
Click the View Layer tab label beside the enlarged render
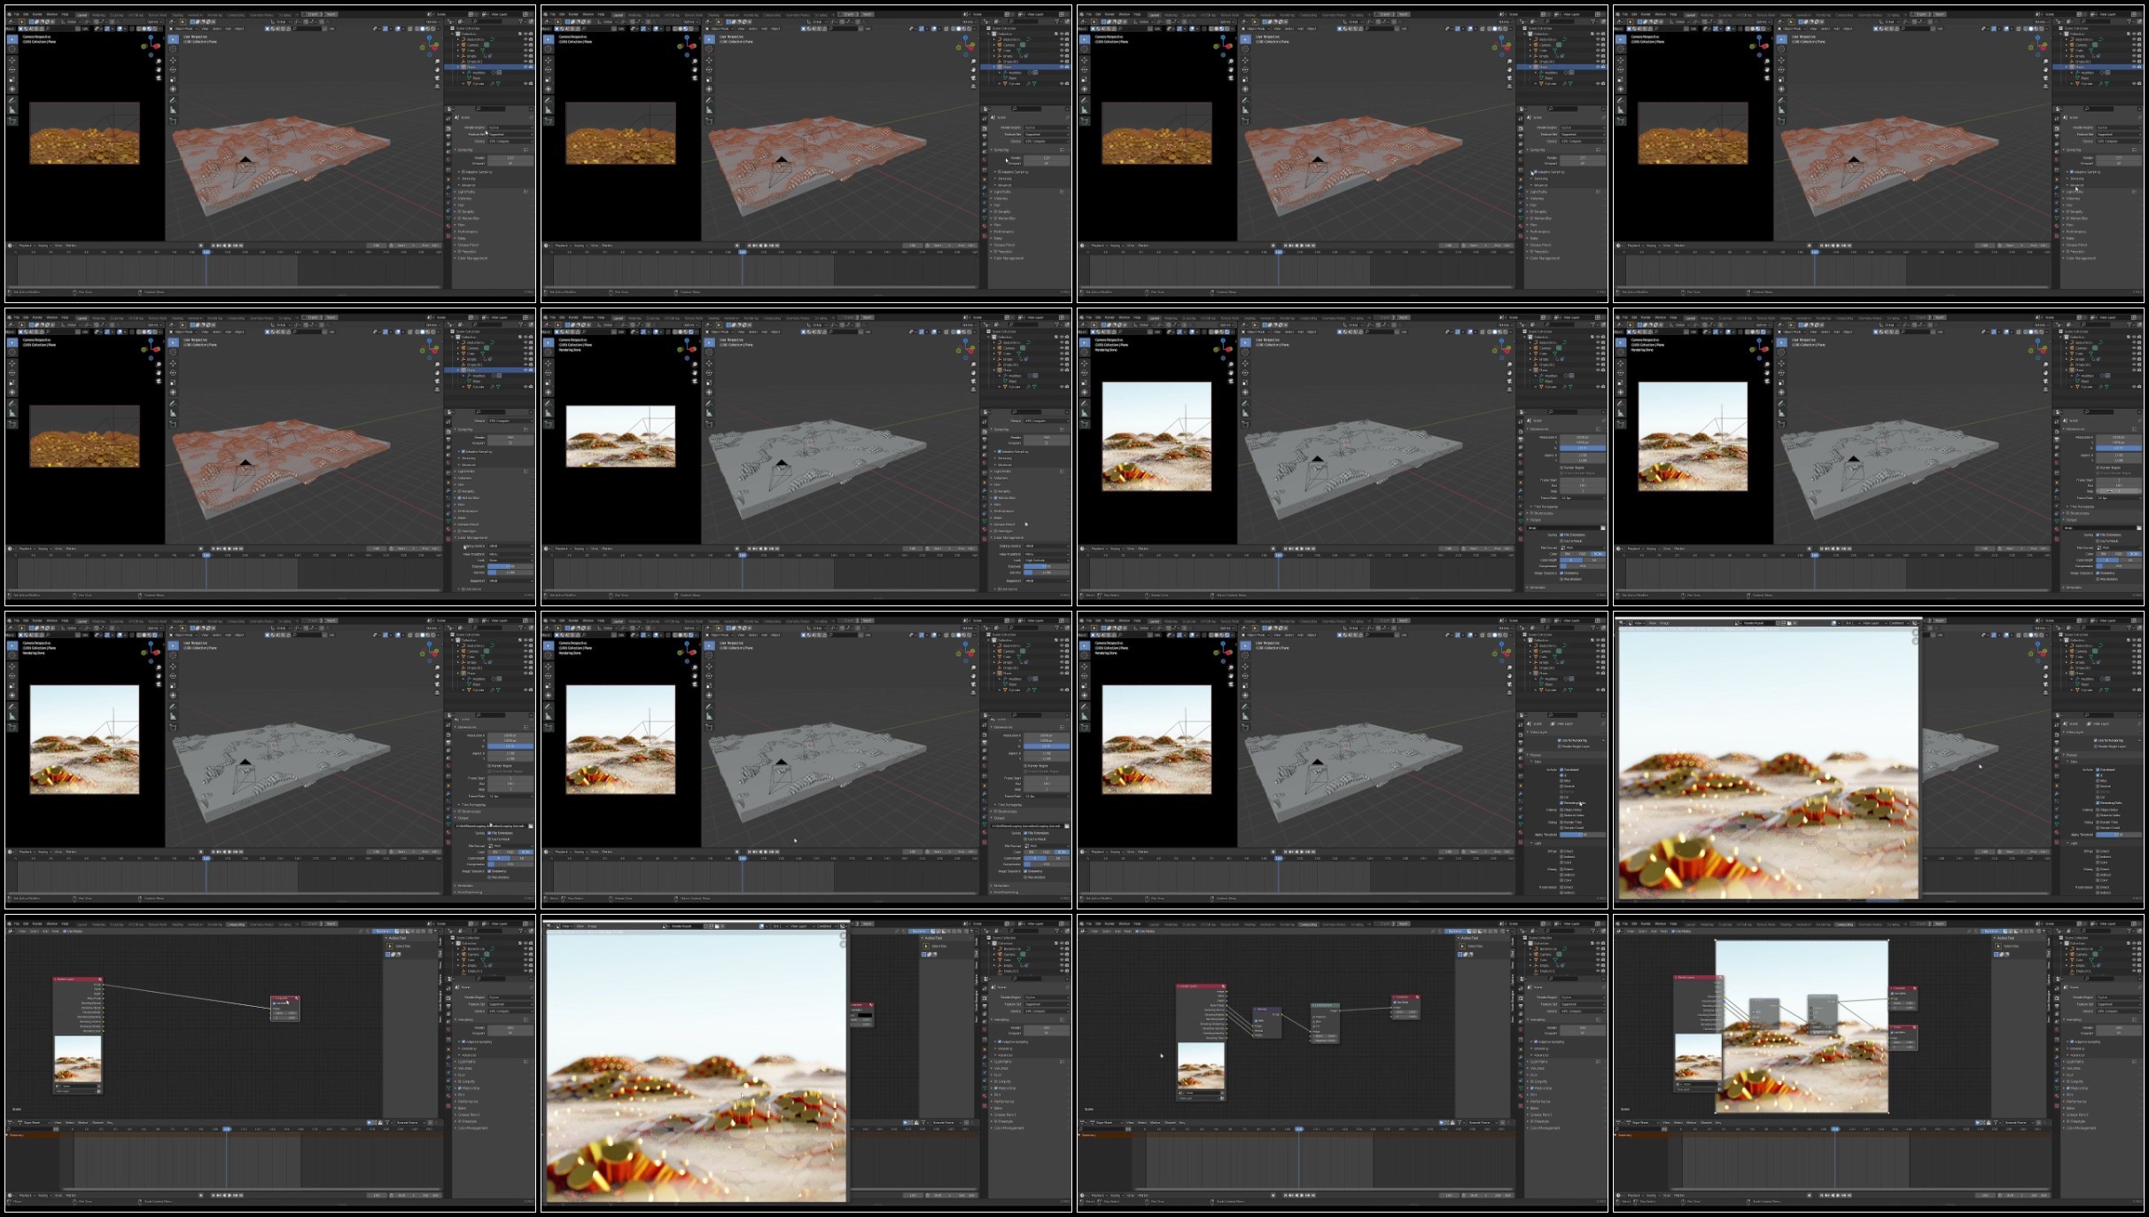click(x=2100, y=723)
